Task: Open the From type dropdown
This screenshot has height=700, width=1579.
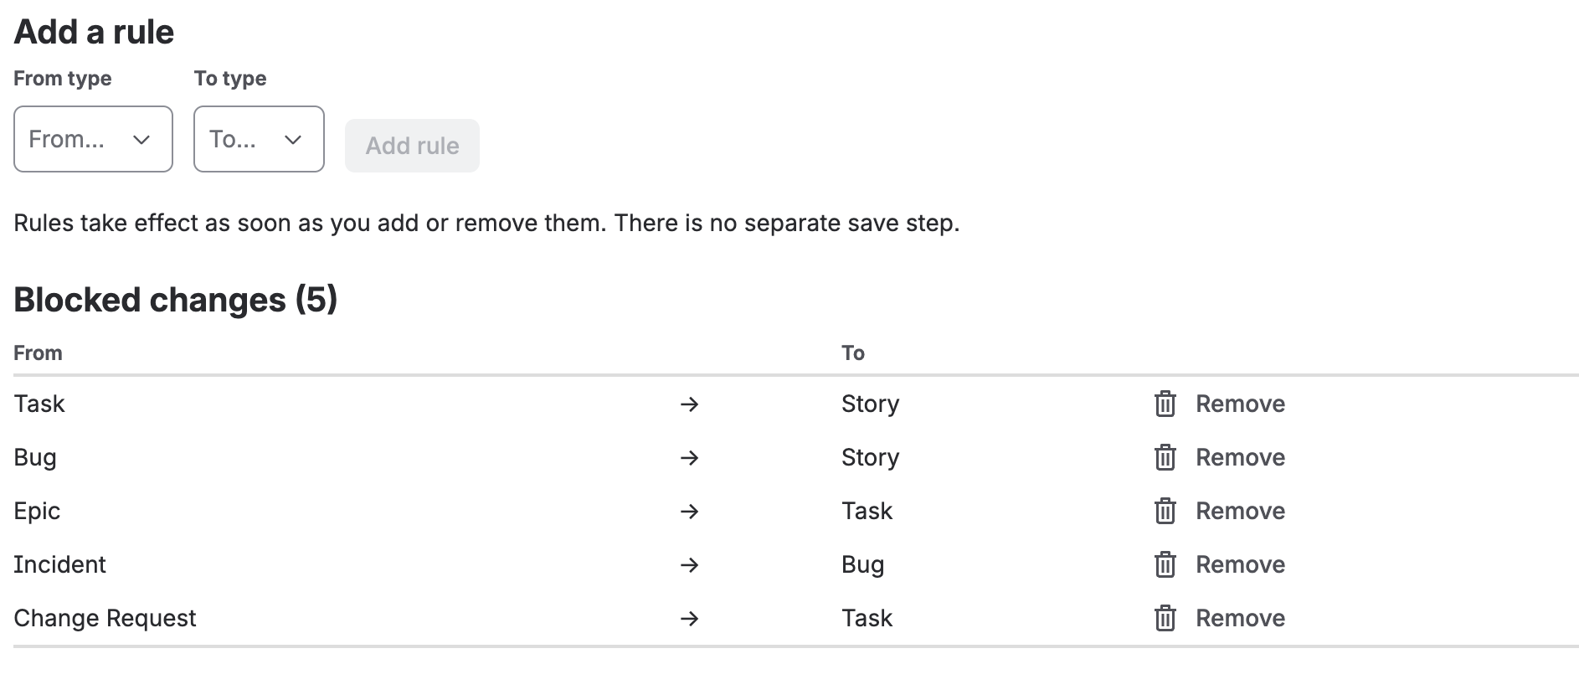Action: [93, 139]
